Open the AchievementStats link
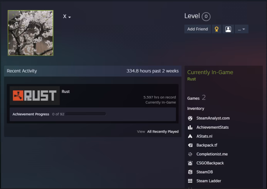This screenshot has height=189, width=267. pyautogui.click(x=213, y=127)
